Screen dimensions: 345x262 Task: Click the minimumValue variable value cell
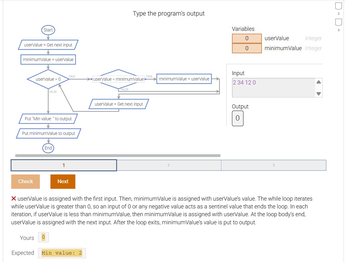tap(247, 48)
